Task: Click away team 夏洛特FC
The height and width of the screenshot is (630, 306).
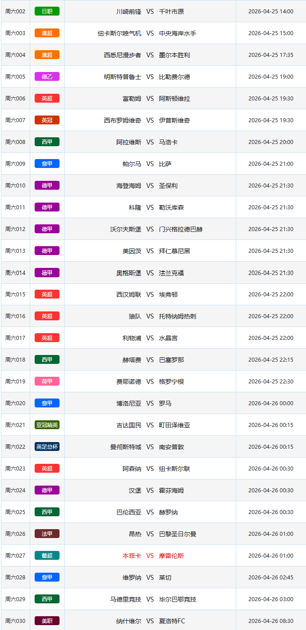Action: click(172, 621)
